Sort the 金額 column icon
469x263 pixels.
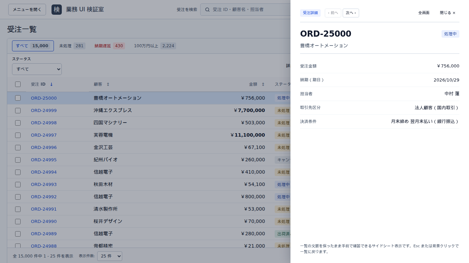tap(263, 84)
